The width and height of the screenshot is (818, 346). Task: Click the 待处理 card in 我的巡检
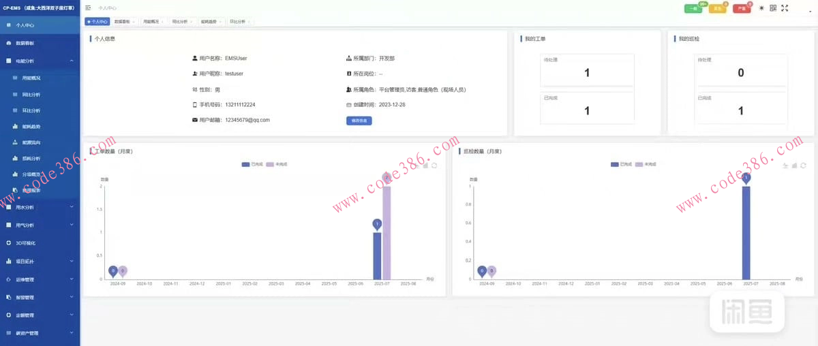741,71
